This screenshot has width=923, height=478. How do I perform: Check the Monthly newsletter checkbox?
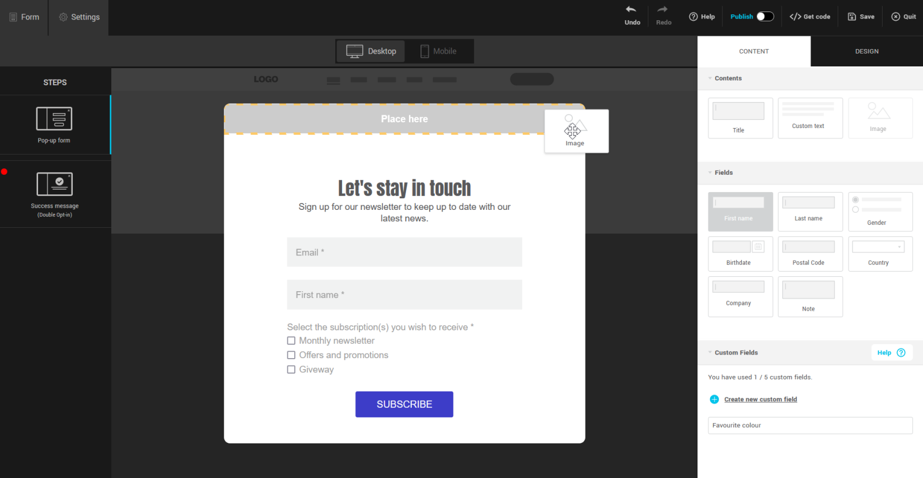coord(291,341)
